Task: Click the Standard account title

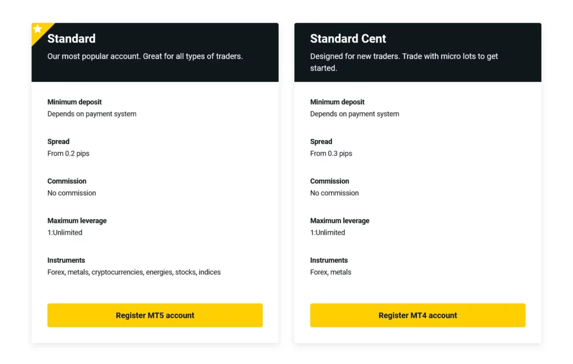Action: [71, 39]
